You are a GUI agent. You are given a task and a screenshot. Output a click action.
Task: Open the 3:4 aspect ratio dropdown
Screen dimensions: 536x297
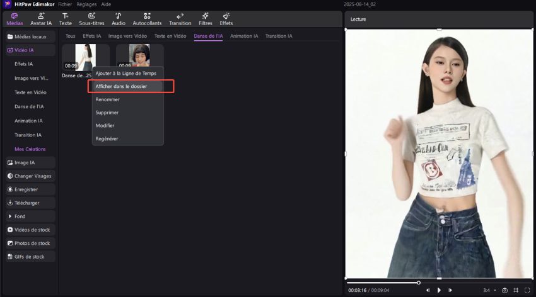click(x=489, y=290)
